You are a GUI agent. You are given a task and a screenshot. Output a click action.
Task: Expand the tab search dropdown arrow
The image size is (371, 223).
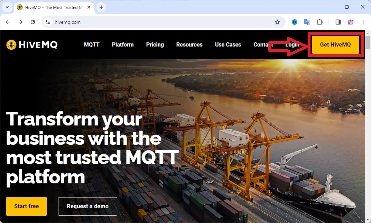7,7
